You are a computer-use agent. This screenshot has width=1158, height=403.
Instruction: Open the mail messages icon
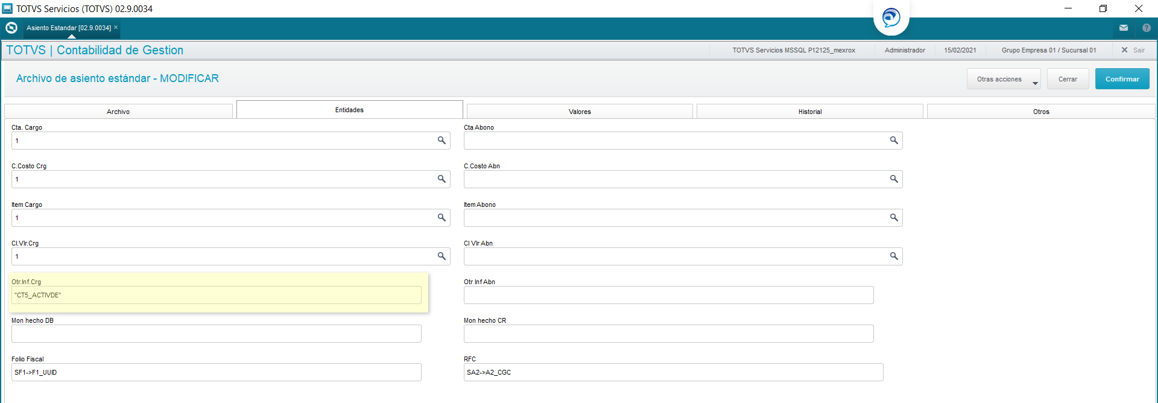[1124, 28]
